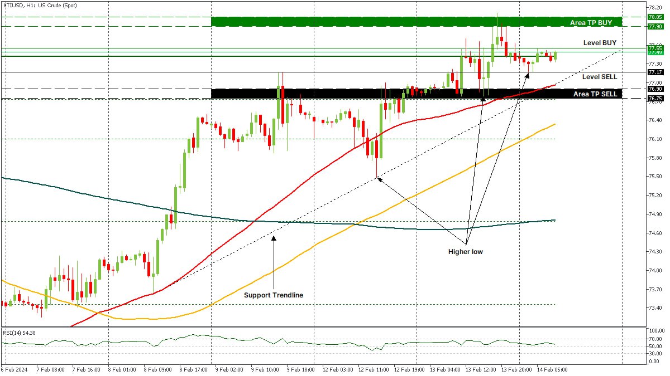Click the 74.00 price axis value
The height and width of the screenshot is (376, 670).
click(655, 271)
